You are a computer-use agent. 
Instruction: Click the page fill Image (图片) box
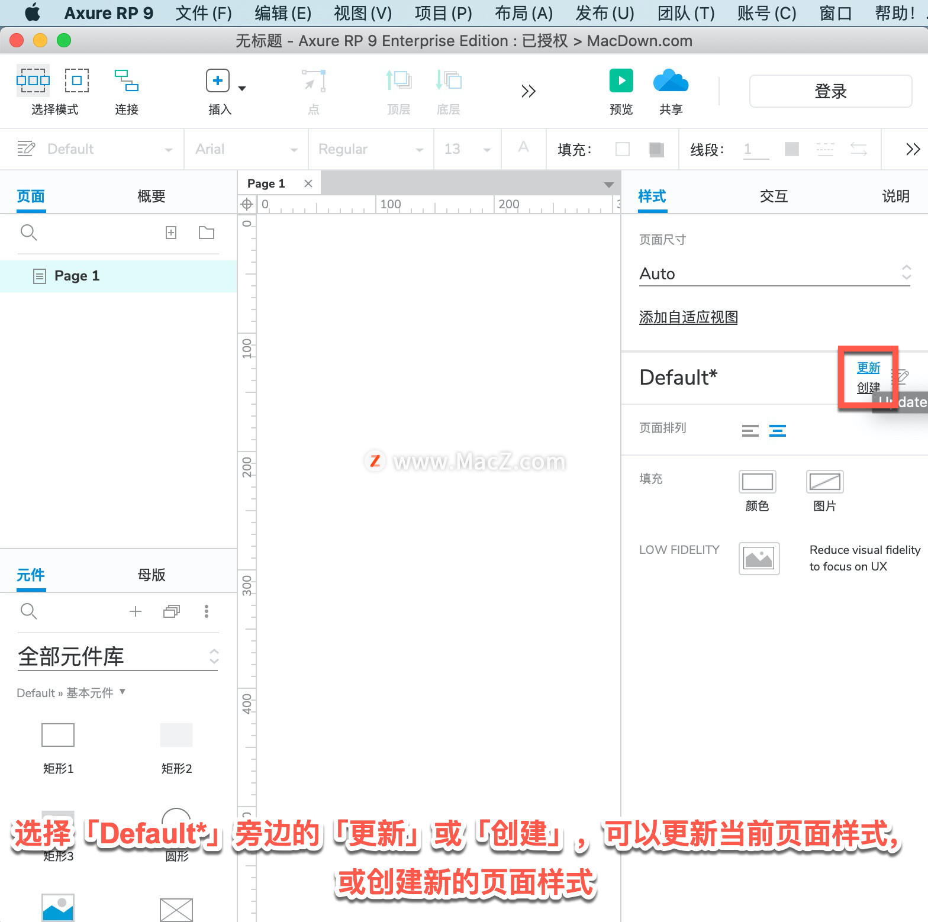point(825,482)
